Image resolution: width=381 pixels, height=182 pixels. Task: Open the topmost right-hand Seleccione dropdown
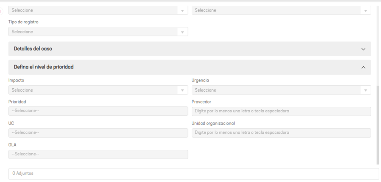pos(282,10)
